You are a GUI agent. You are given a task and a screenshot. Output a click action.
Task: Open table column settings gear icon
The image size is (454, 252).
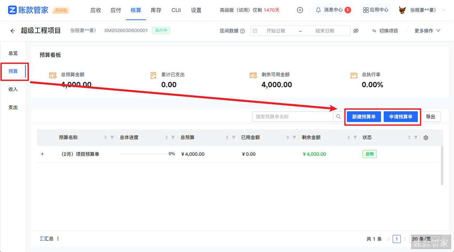426,138
